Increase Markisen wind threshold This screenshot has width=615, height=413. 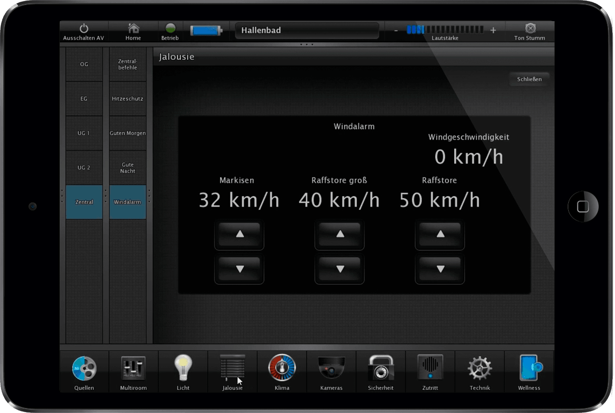239,234
